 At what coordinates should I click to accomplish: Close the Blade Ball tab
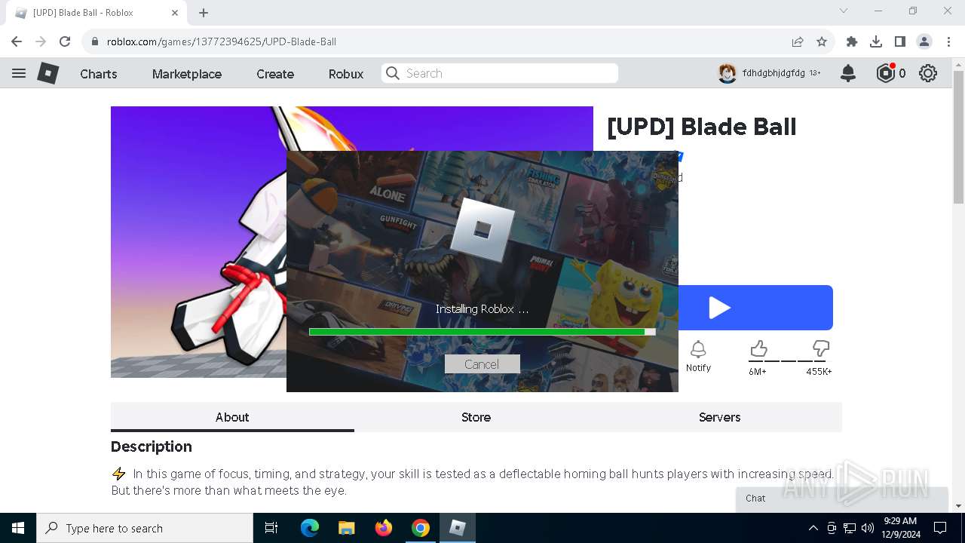point(175,13)
